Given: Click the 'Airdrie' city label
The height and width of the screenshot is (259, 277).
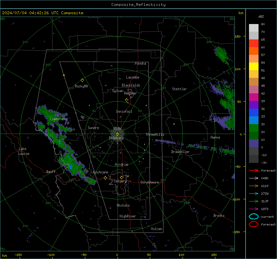Looking at the screenshot, I should [x=121, y=164].
